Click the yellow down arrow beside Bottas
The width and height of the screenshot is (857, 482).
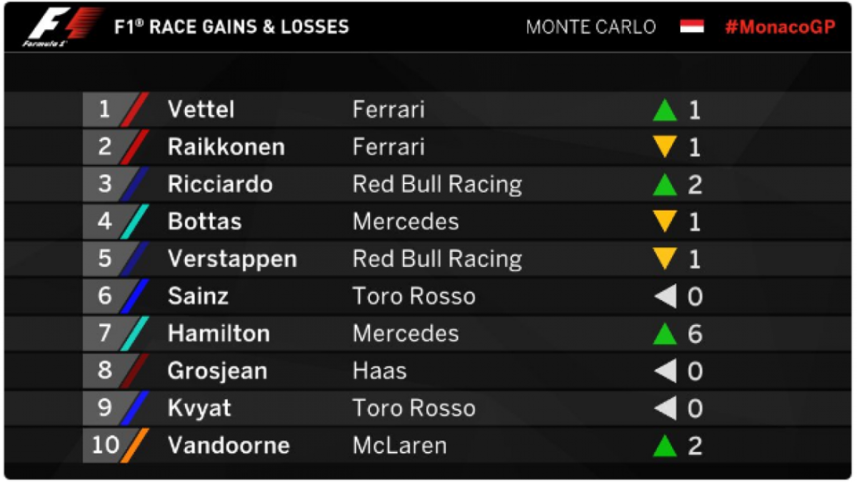point(665,221)
